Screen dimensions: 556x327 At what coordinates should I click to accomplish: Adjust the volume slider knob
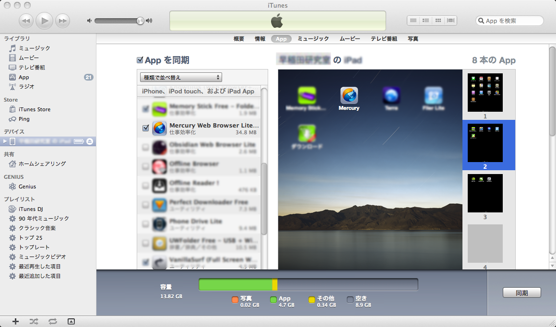point(141,21)
